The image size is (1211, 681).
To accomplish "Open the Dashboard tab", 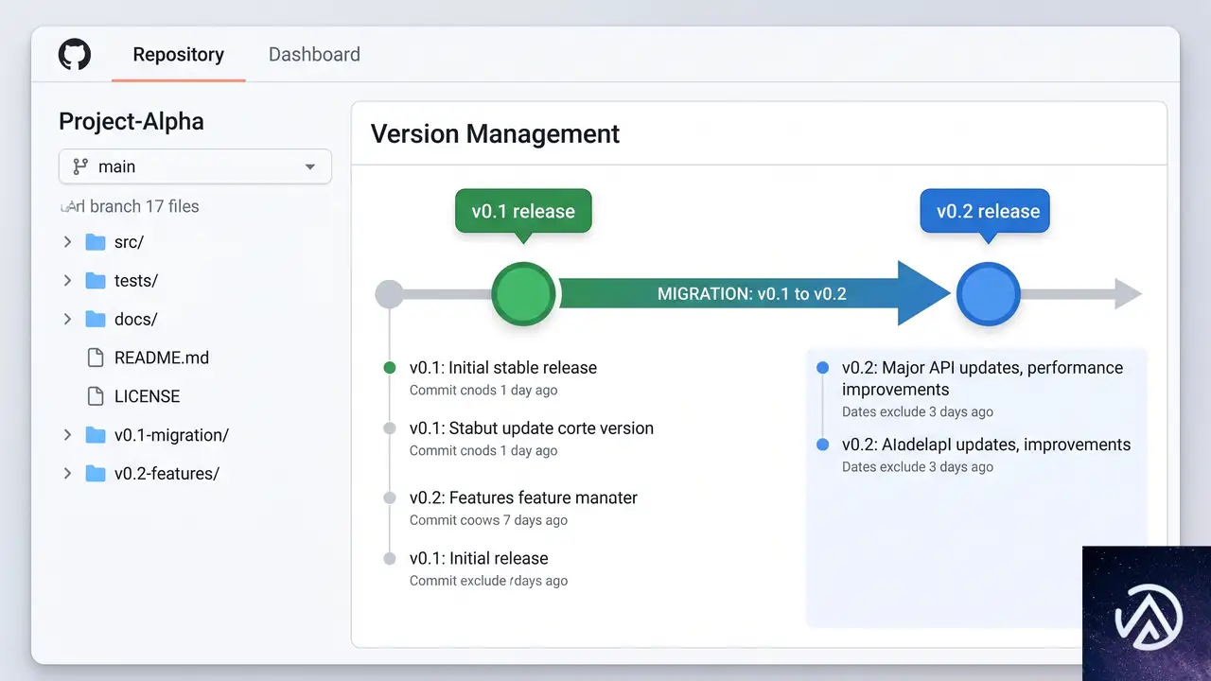I will pyautogui.click(x=314, y=55).
